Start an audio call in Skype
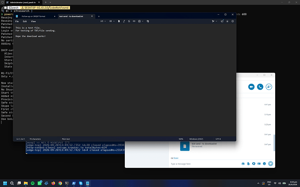This screenshot has height=187, width=300. click(260, 87)
